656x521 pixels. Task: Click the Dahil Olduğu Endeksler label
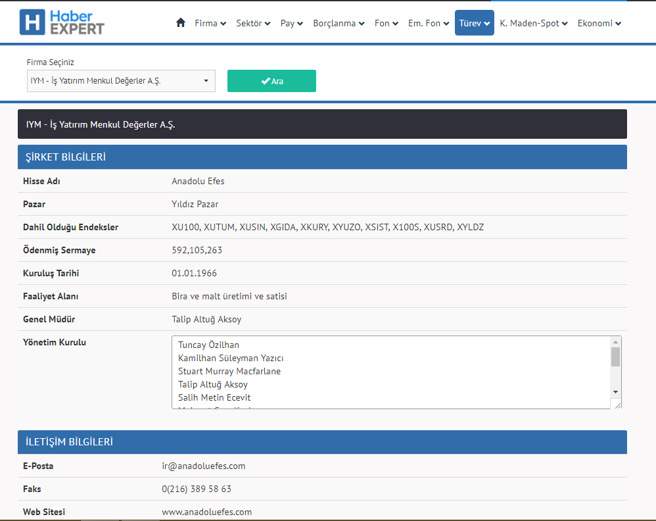(x=70, y=227)
